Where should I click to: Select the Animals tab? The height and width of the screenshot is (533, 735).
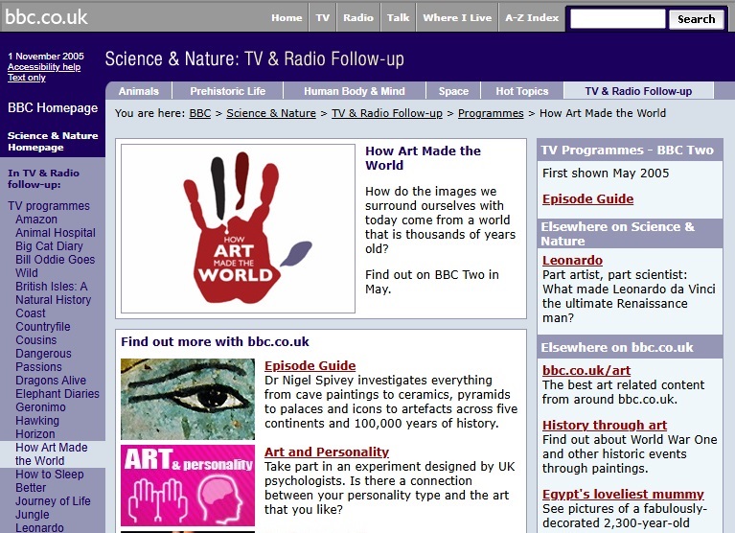(x=139, y=91)
